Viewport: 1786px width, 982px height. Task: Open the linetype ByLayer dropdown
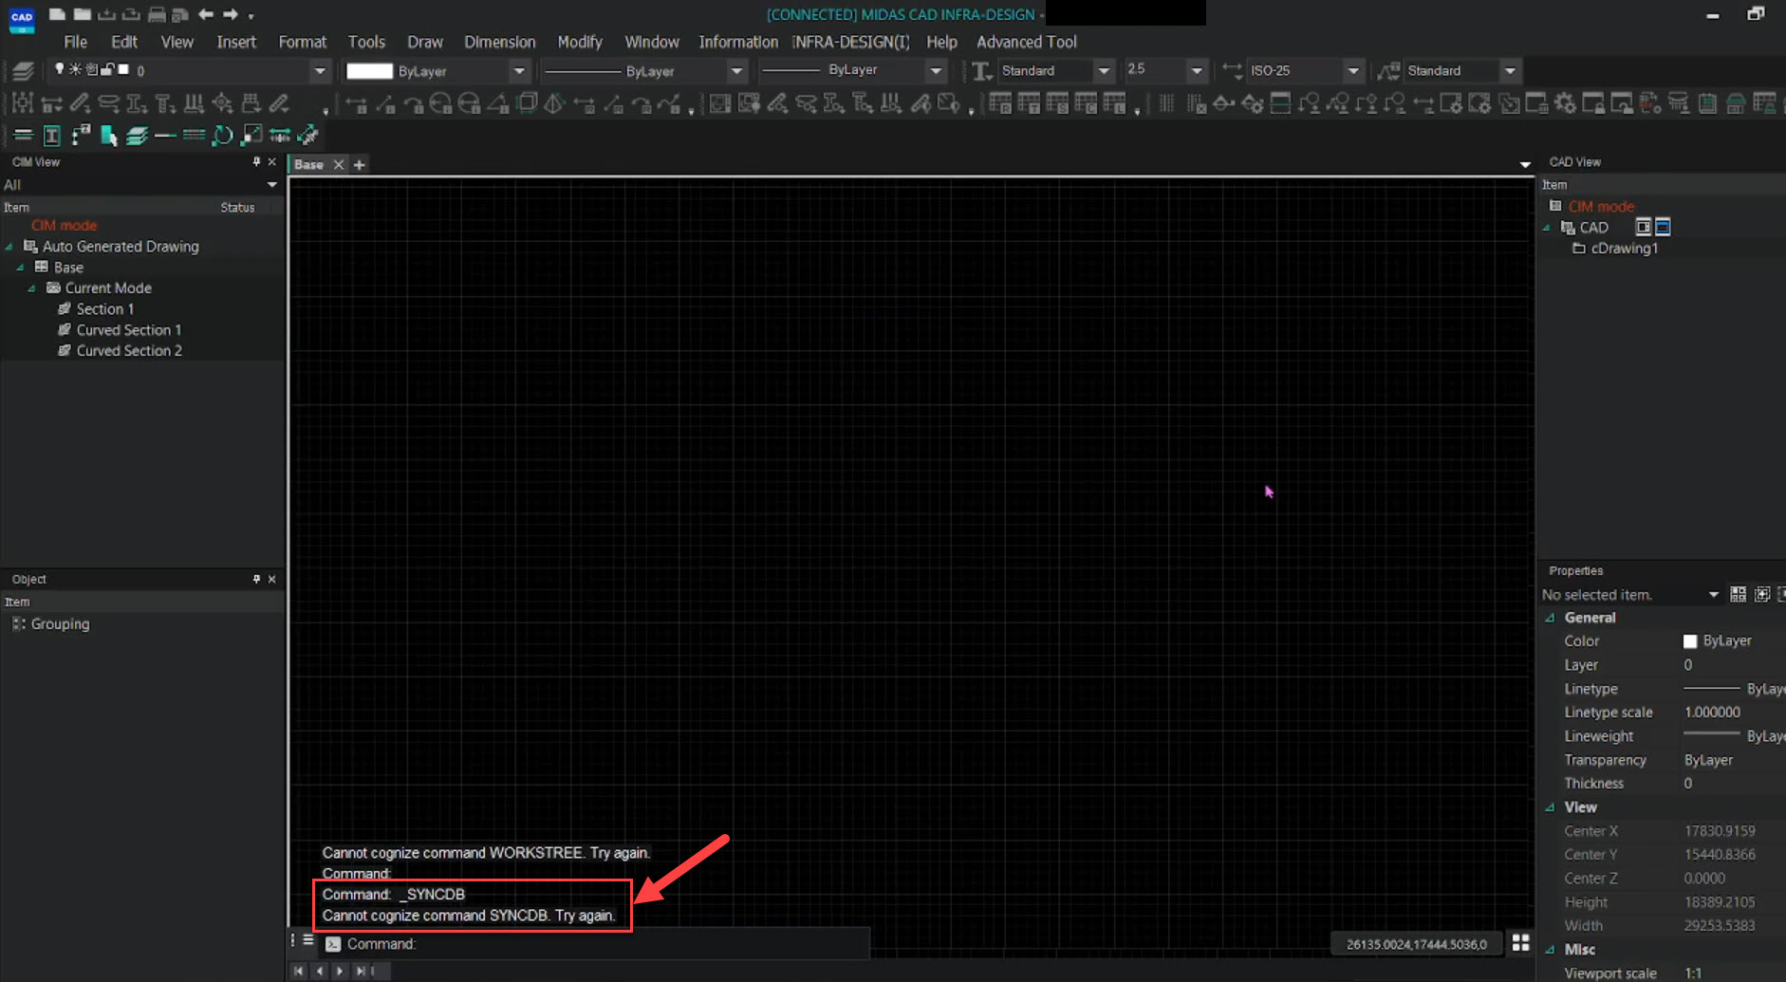(736, 70)
